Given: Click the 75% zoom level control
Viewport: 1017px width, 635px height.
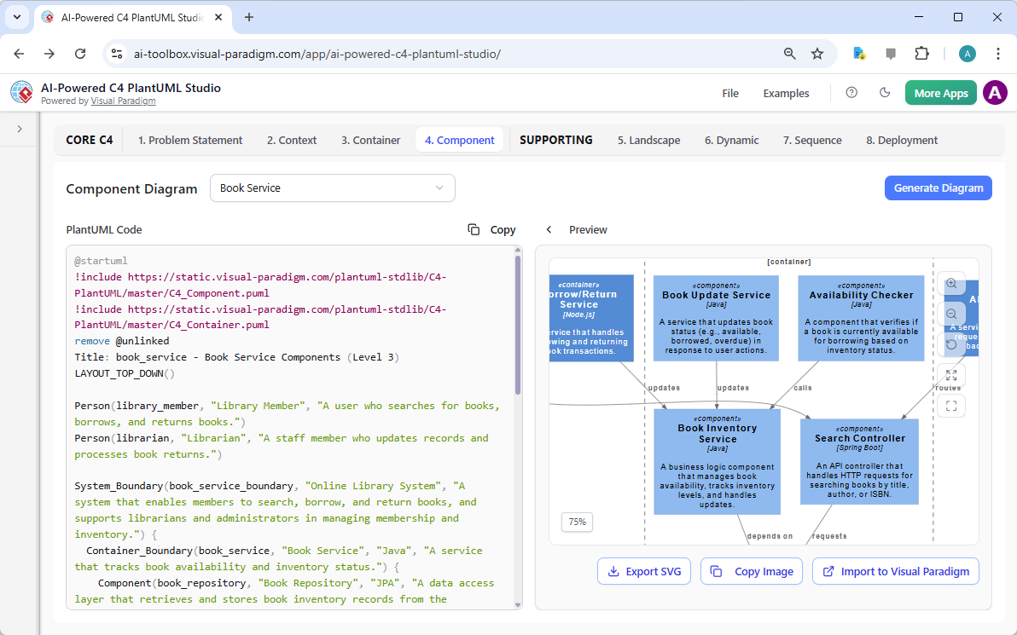Looking at the screenshot, I should 577,522.
